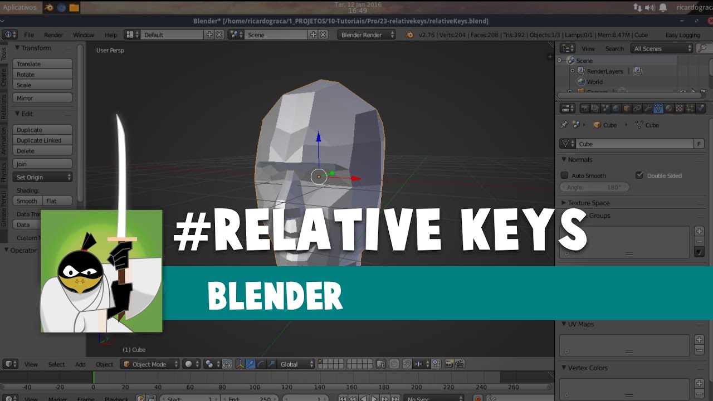The width and height of the screenshot is (713, 401).
Task: Click the Rotate button
Action: coord(42,75)
